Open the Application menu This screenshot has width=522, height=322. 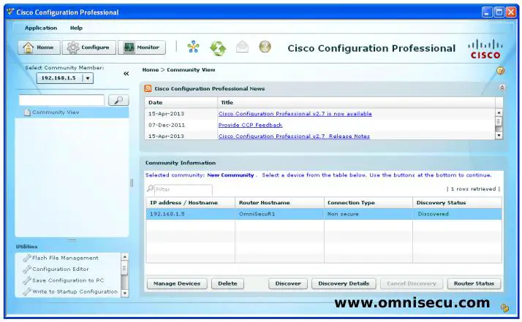(41, 28)
